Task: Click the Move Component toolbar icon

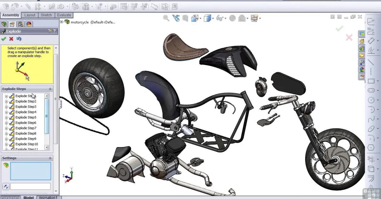Action: click(62, 6)
